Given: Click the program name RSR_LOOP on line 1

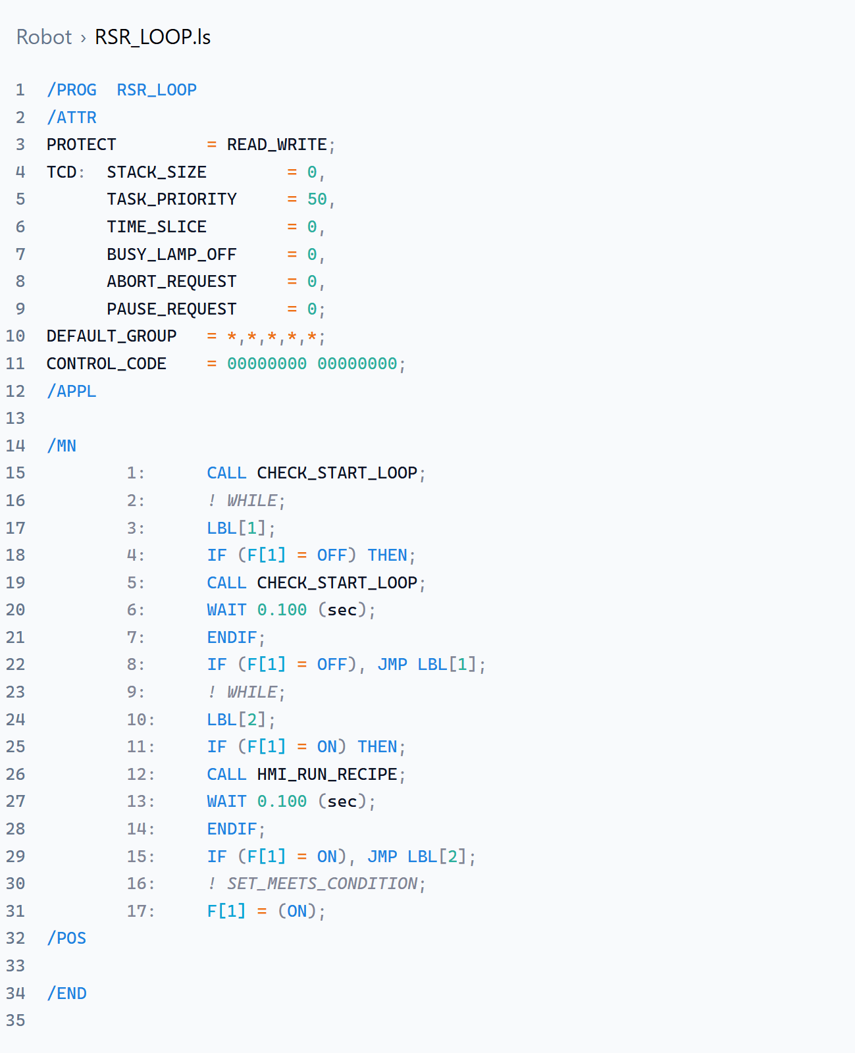Looking at the screenshot, I should tap(157, 90).
